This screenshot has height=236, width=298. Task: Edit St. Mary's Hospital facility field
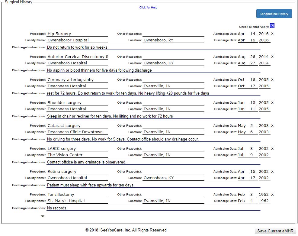click(77, 201)
